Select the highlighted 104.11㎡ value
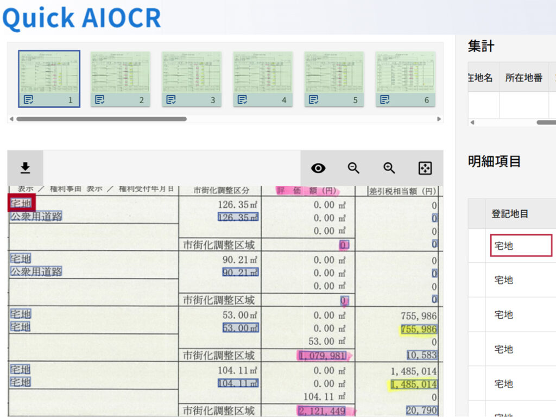Viewport: 556px width, 417px height. click(238, 383)
